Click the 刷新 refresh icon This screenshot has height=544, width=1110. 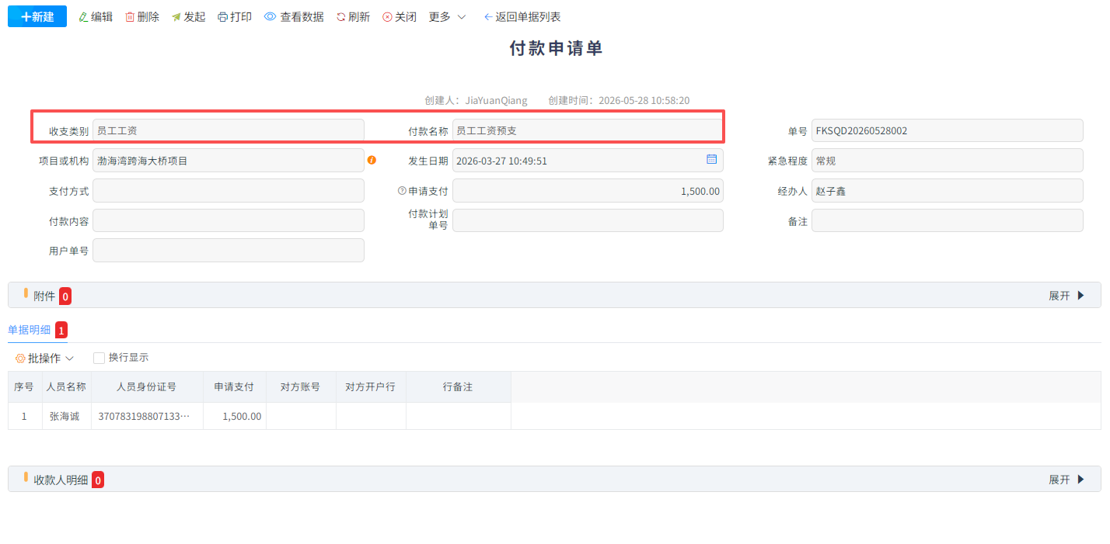pos(341,17)
